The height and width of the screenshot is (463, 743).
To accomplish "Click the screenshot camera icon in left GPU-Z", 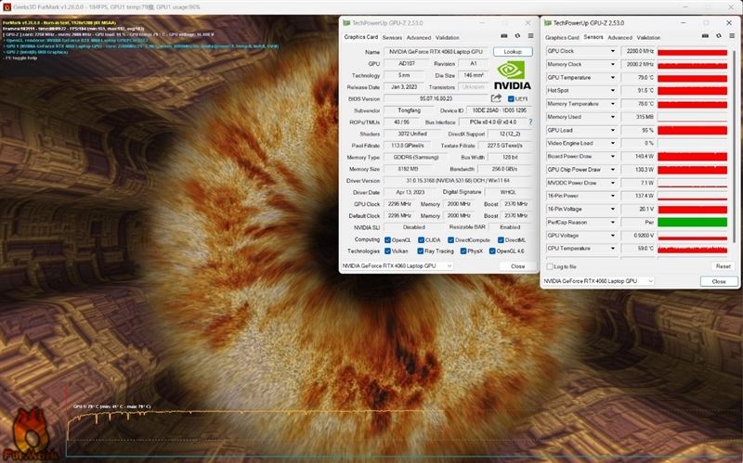I will pos(504,36).
